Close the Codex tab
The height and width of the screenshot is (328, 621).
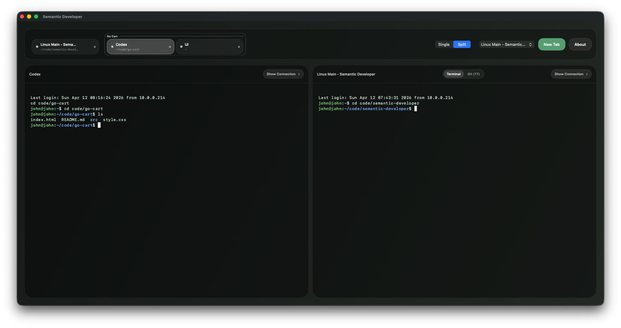[170, 47]
